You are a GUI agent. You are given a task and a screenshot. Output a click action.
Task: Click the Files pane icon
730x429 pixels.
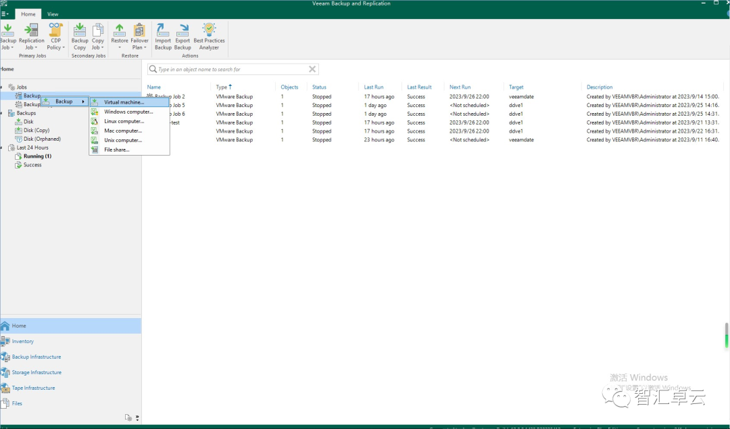pyautogui.click(x=5, y=403)
